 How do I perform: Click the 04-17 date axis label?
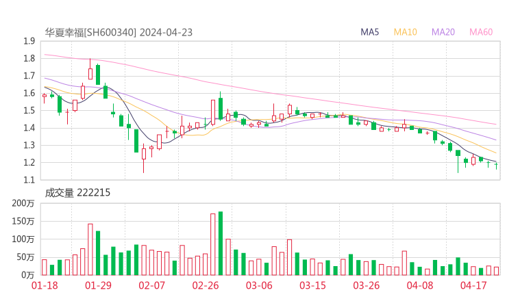pyautogui.click(x=473, y=285)
